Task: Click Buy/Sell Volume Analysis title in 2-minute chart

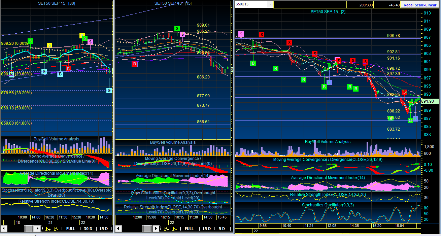Action: [328, 142]
